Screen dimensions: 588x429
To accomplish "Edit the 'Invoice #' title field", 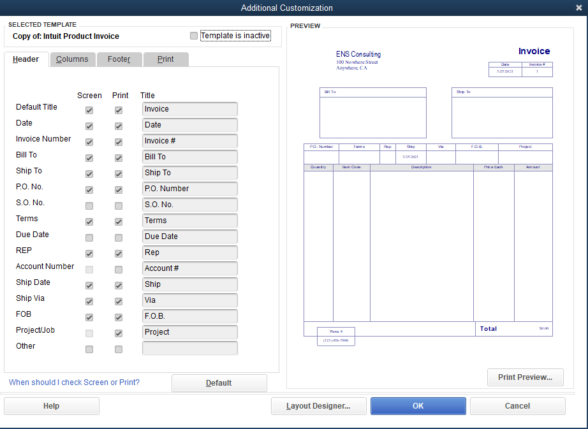I will tap(190, 141).
